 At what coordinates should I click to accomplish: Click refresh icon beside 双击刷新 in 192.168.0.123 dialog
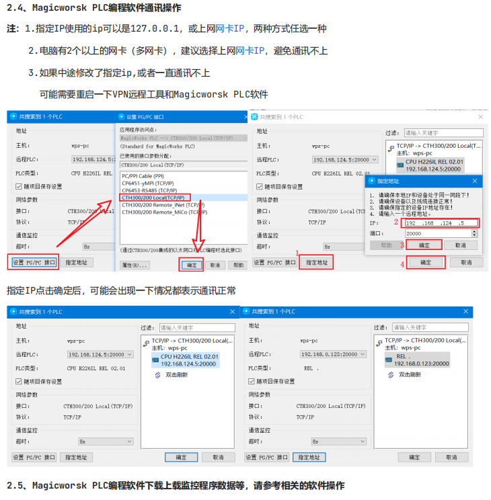pyautogui.click(x=391, y=375)
